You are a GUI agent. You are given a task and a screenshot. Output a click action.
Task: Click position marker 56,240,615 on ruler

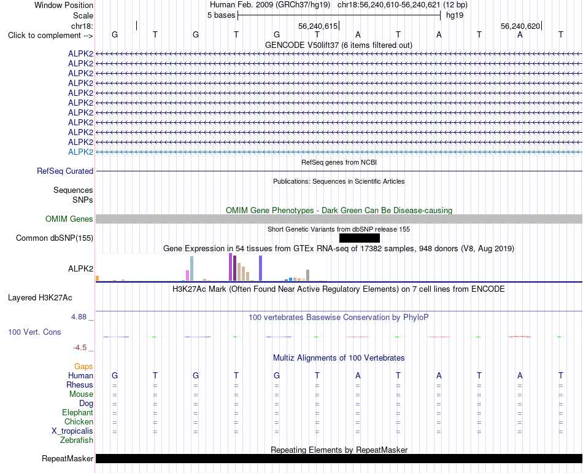319,26
